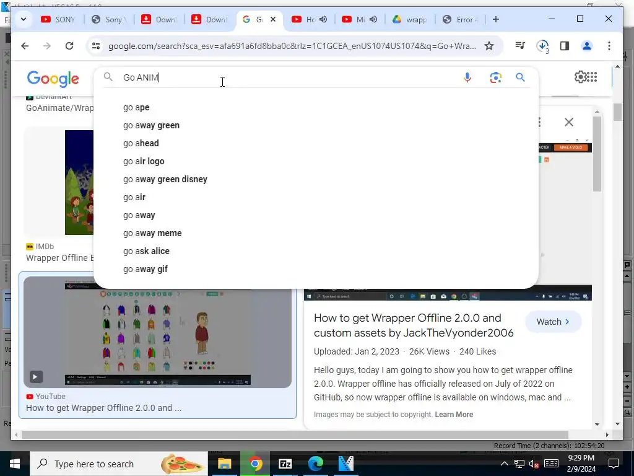The height and width of the screenshot is (476, 634).
Task: Open Chrome from the taskbar
Action: [x=255, y=464]
